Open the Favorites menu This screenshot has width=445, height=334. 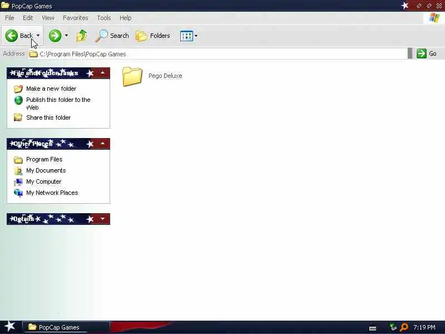(x=76, y=18)
